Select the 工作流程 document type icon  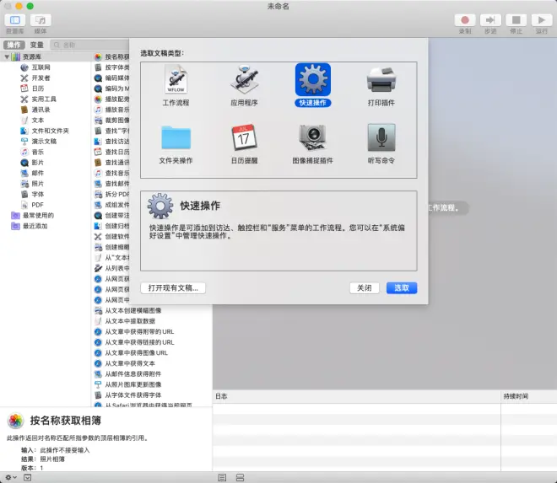coord(176,79)
